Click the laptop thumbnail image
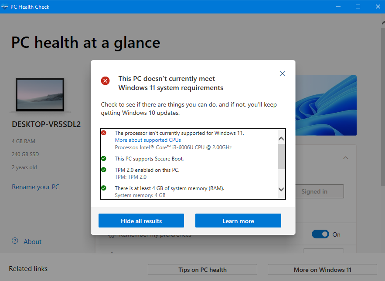Screen dimensions: 385x281 [x=40, y=95]
